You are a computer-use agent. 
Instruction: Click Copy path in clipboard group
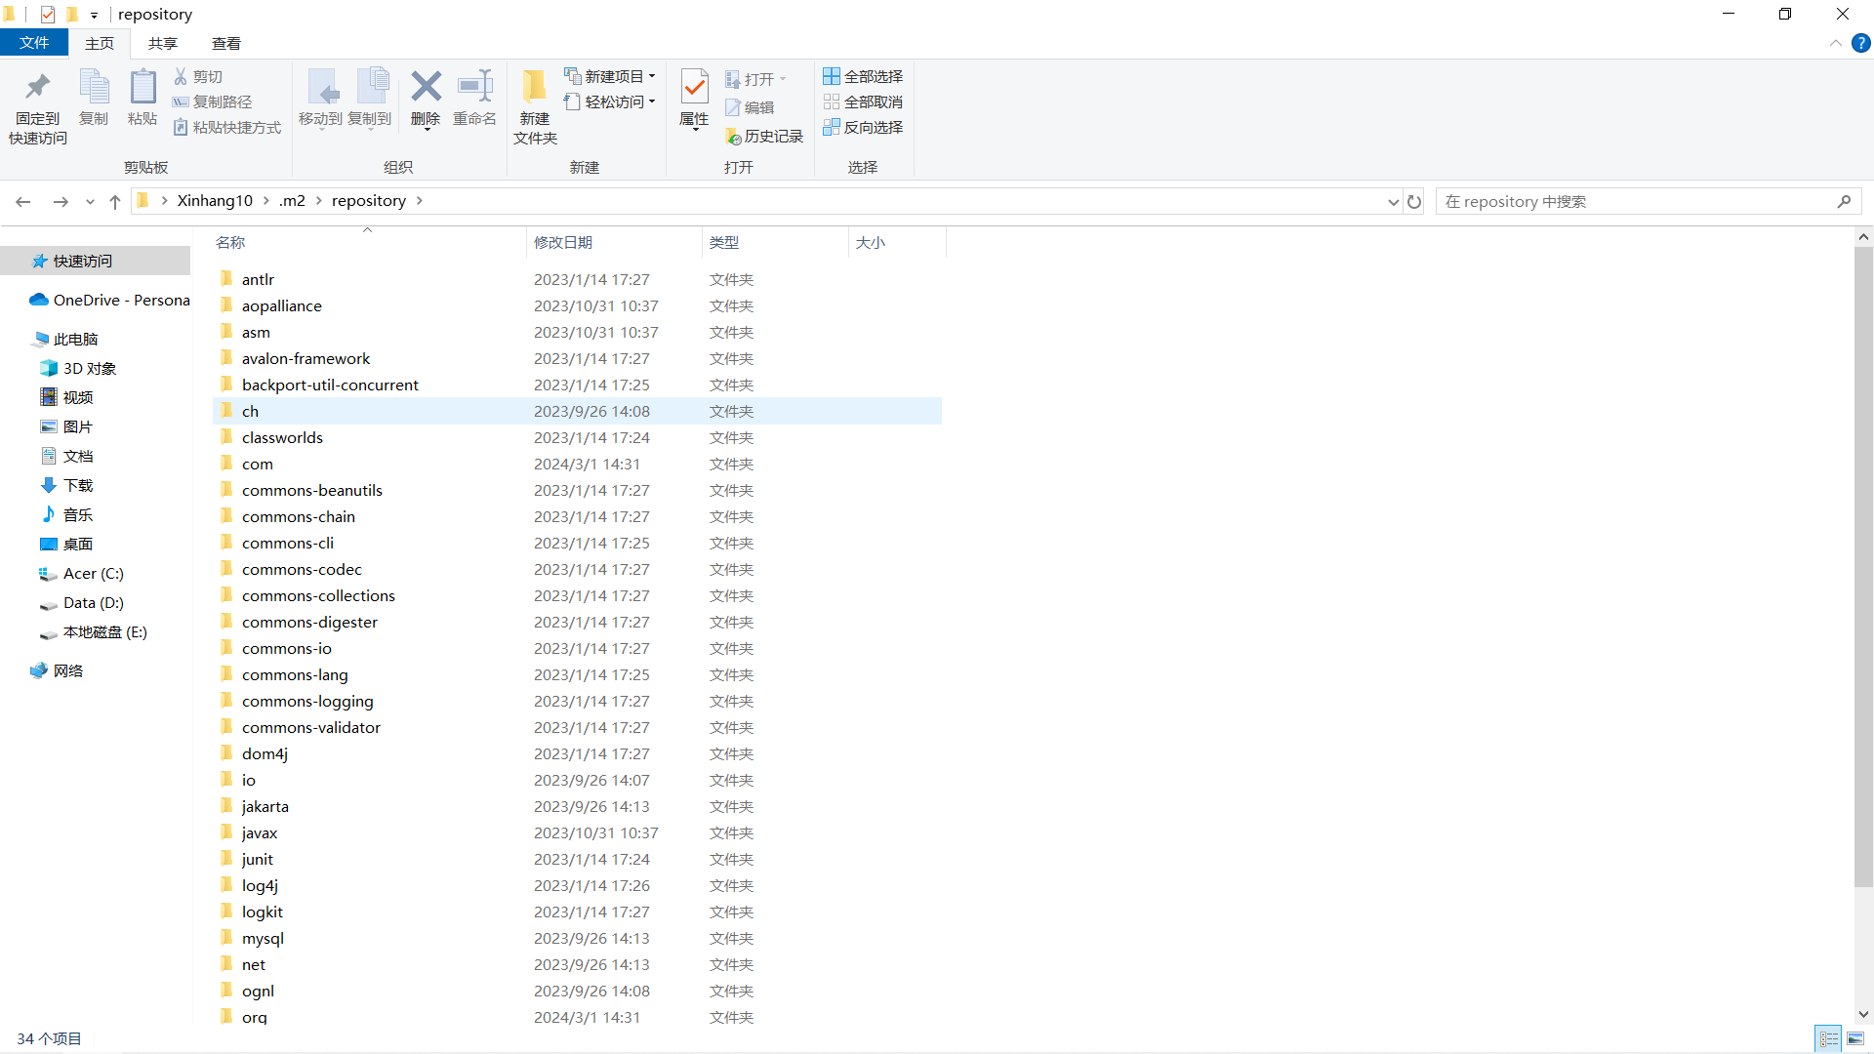click(213, 101)
